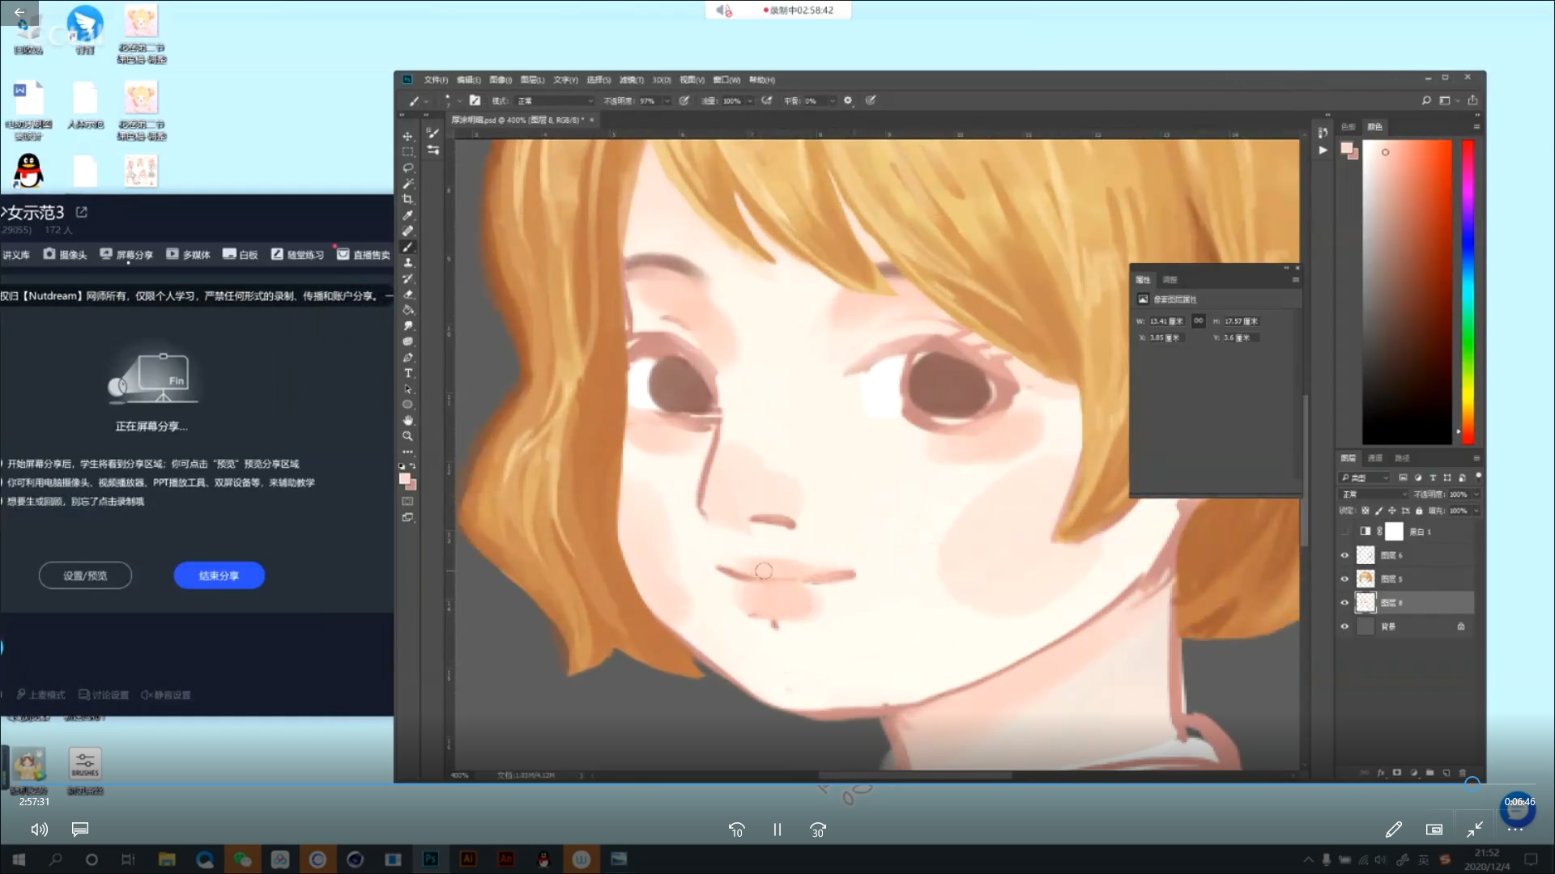Click 屏幕分享 in the classroom toolbar
Viewport: 1555px width, 874px height.
click(x=126, y=254)
